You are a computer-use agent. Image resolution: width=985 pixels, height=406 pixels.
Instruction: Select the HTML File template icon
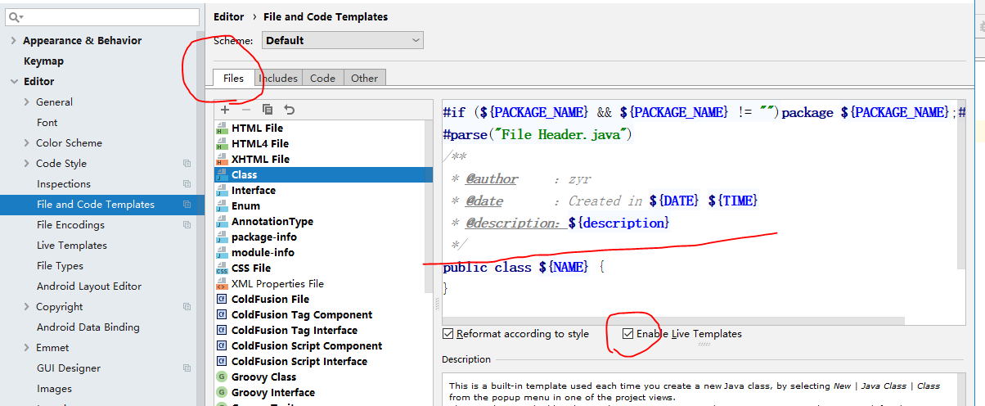[x=222, y=129]
